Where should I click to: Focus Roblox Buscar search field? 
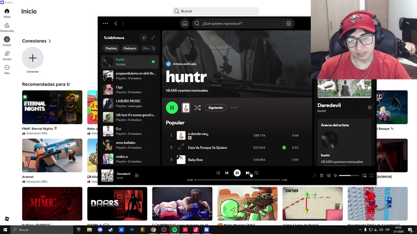tap(215, 11)
